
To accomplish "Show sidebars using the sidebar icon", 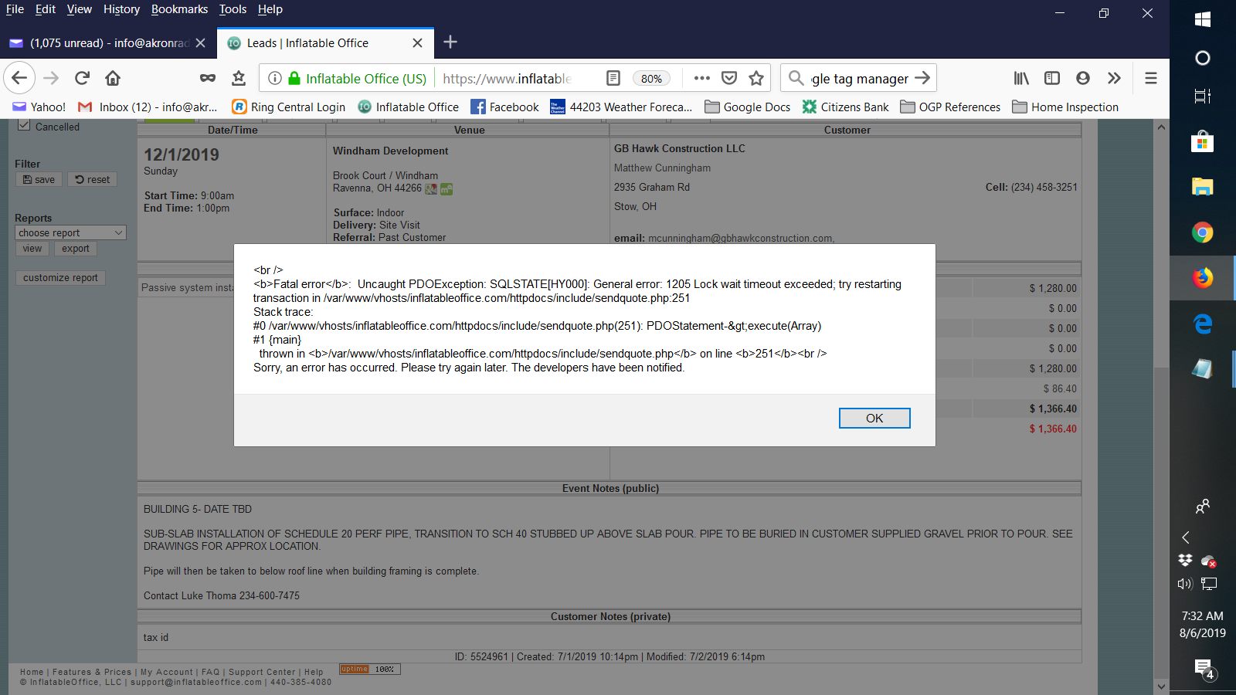I will coord(1052,78).
